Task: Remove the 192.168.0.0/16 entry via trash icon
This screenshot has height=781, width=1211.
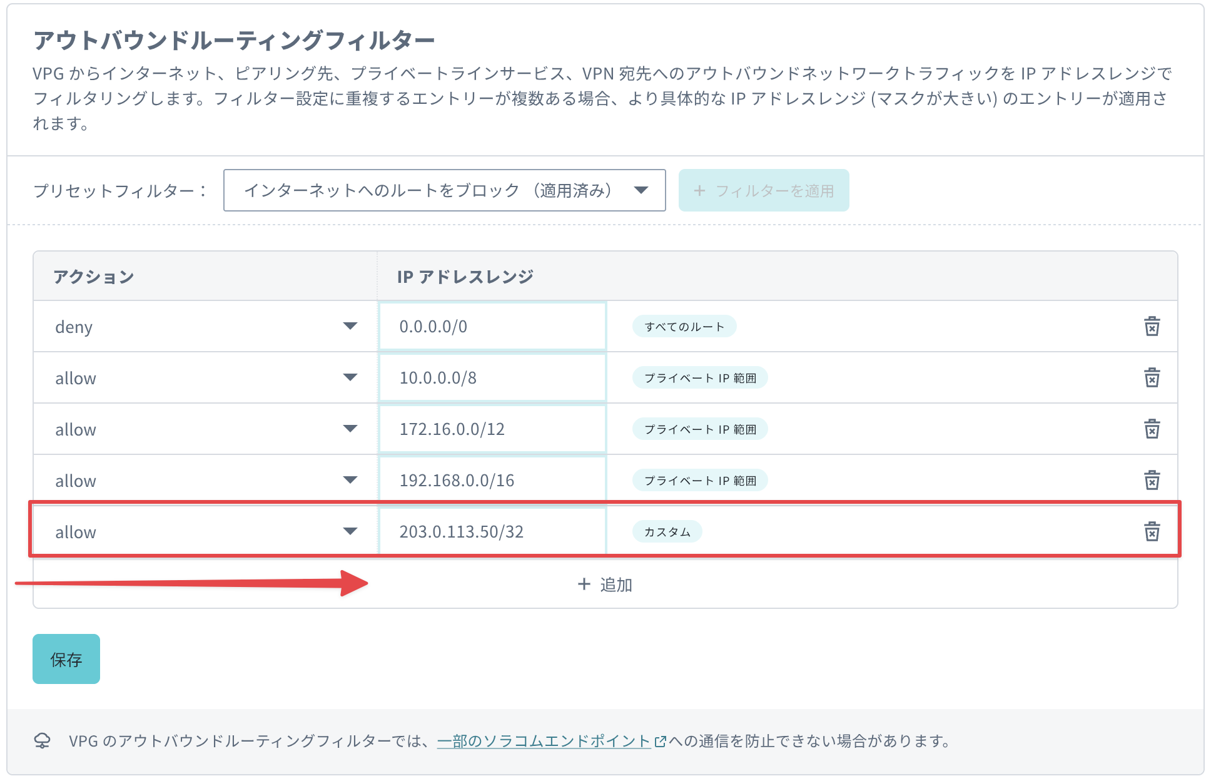Action: [1152, 480]
